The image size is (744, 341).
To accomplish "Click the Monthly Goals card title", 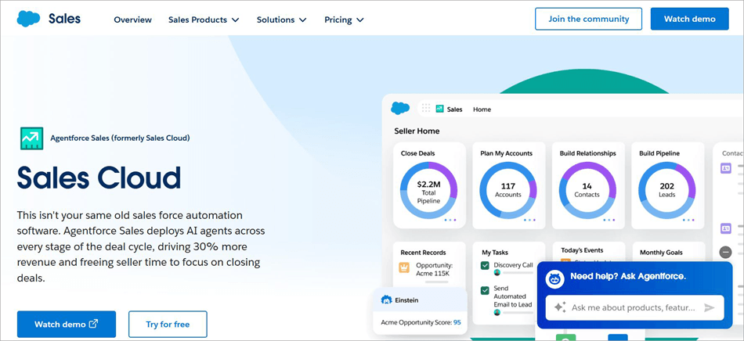I will (x=661, y=253).
